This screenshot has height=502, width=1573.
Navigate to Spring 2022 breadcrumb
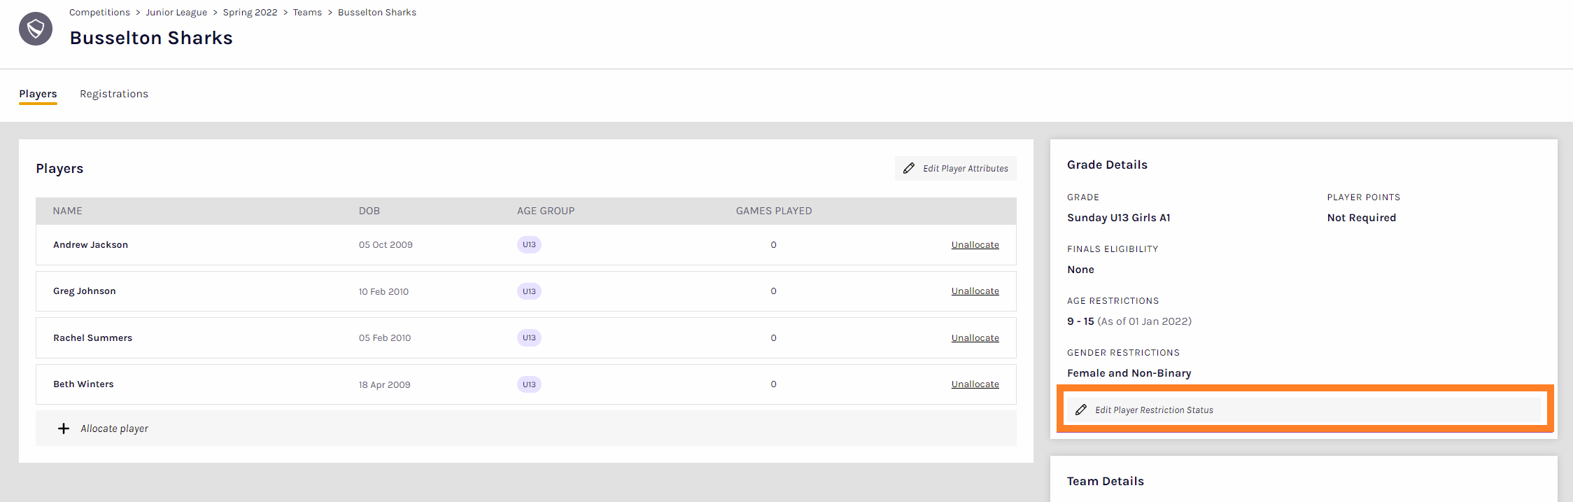250,13
